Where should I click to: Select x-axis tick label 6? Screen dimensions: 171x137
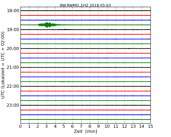(x=72, y=126)
